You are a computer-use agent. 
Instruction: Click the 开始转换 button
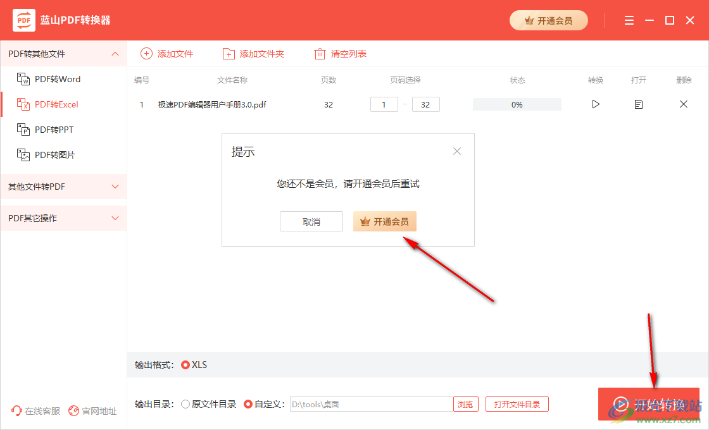pos(648,404)
